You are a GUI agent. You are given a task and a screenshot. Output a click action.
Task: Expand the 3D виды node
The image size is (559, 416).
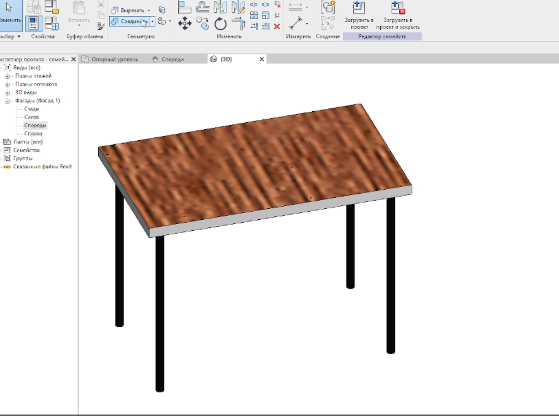point(7,93)
